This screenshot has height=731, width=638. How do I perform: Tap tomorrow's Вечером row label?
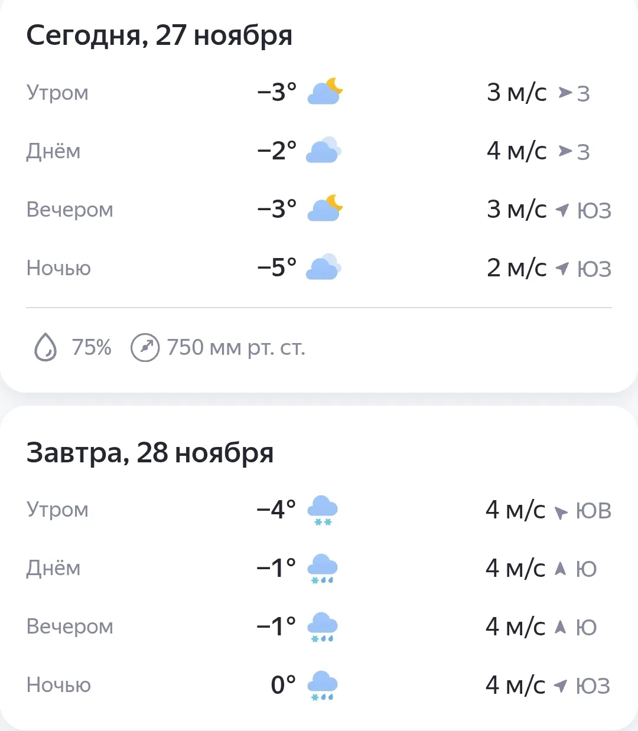[x=70, y=626]
